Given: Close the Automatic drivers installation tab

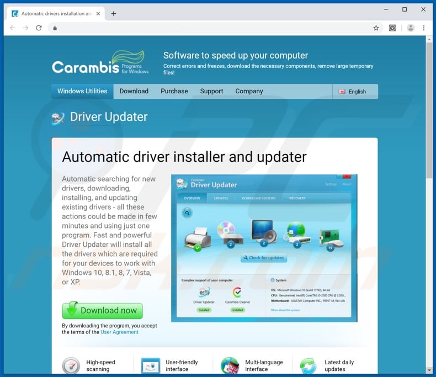Looking at the screenshot, I should (x=98, y=14).
